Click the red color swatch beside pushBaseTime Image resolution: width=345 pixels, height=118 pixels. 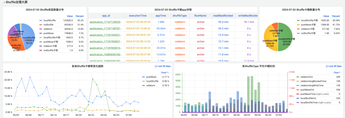(298, 94)
